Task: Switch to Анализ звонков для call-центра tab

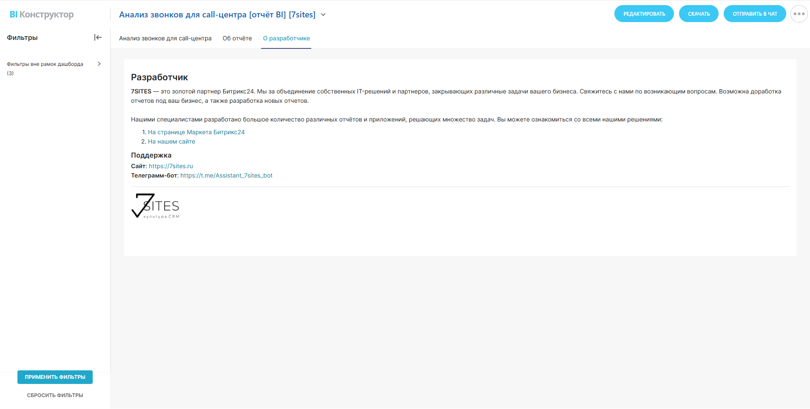Action: 165,38
